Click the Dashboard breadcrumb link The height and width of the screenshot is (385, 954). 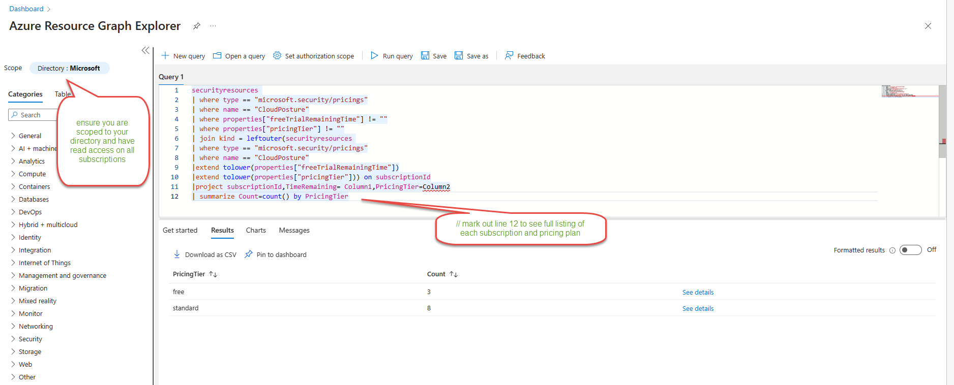pyautogui.click(x=26, y=9)
